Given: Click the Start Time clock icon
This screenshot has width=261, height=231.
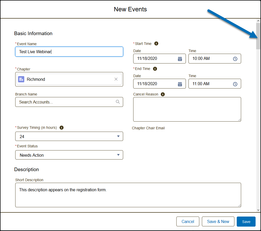Looking at the screenshot, I should [235, 59].
